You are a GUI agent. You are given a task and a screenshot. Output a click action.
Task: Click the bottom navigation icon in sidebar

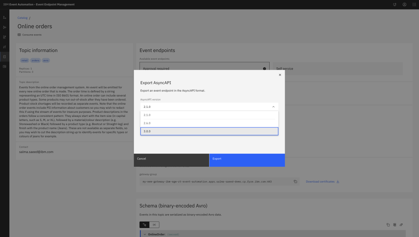click(5, 66)
